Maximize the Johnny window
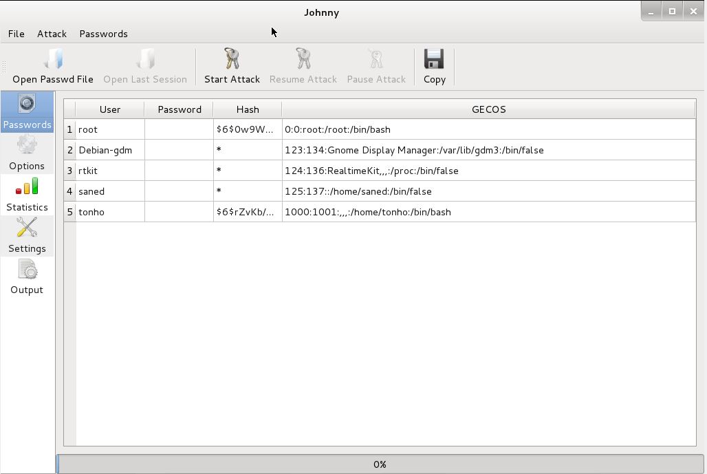 (672, 12)
